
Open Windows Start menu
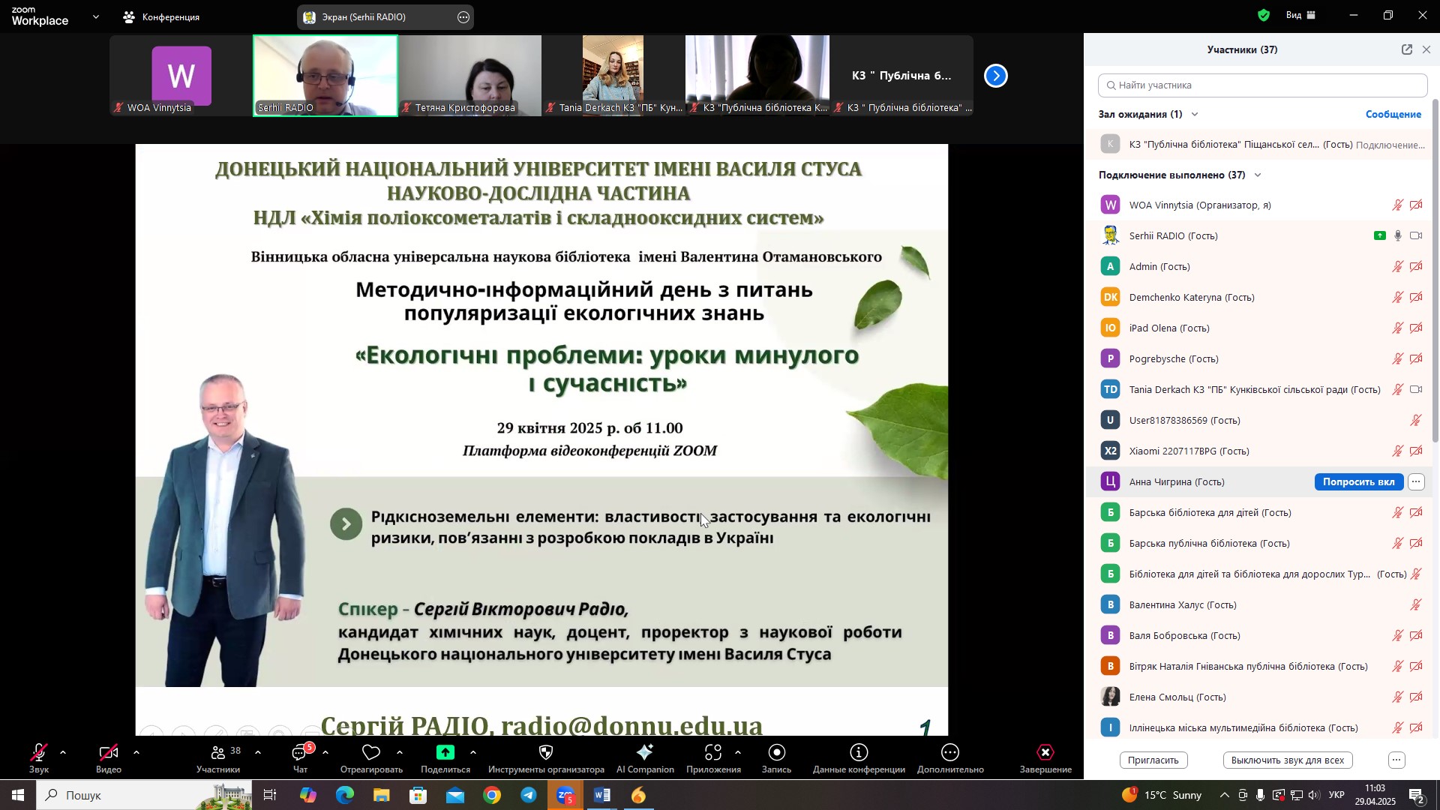pos(17,796)
